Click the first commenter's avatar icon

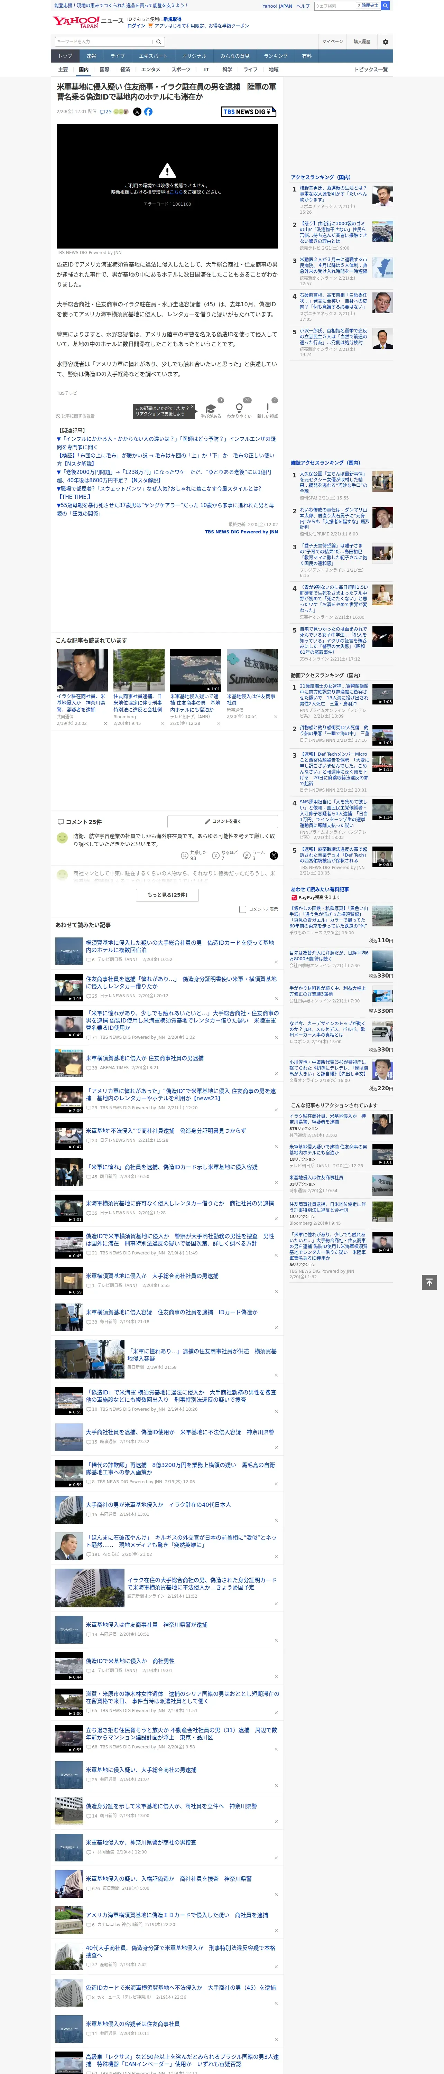point(62,838)
